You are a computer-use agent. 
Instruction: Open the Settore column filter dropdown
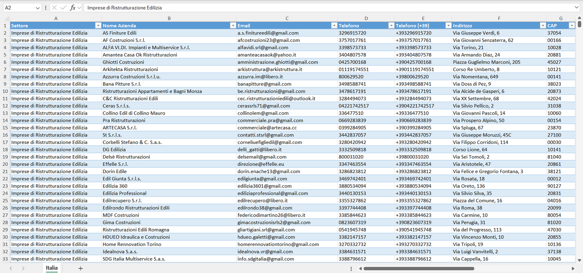[x=98, y=25]
